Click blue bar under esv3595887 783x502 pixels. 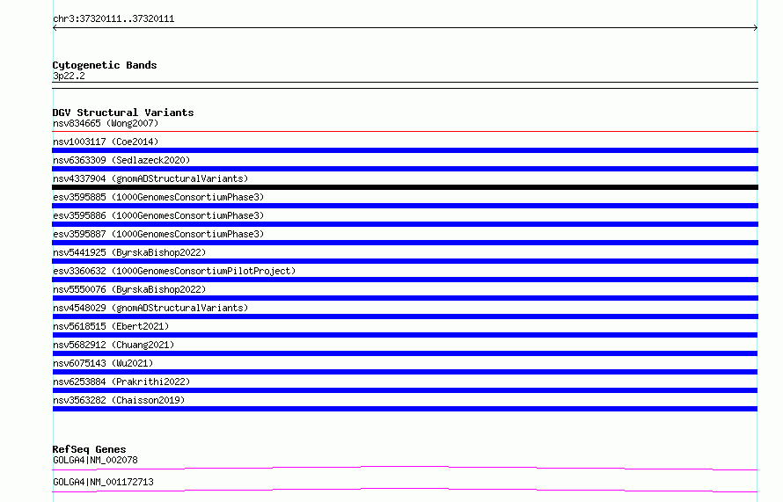(x=405, y=243)
